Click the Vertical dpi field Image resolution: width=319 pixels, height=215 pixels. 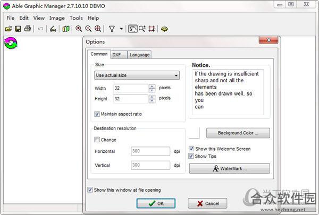pos(150,165)
